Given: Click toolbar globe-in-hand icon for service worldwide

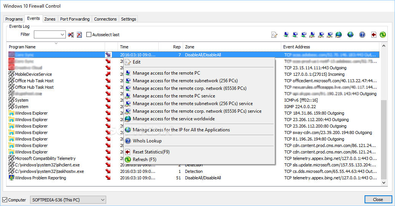Looking at the screenshot, I should click(x=339, y=35).
